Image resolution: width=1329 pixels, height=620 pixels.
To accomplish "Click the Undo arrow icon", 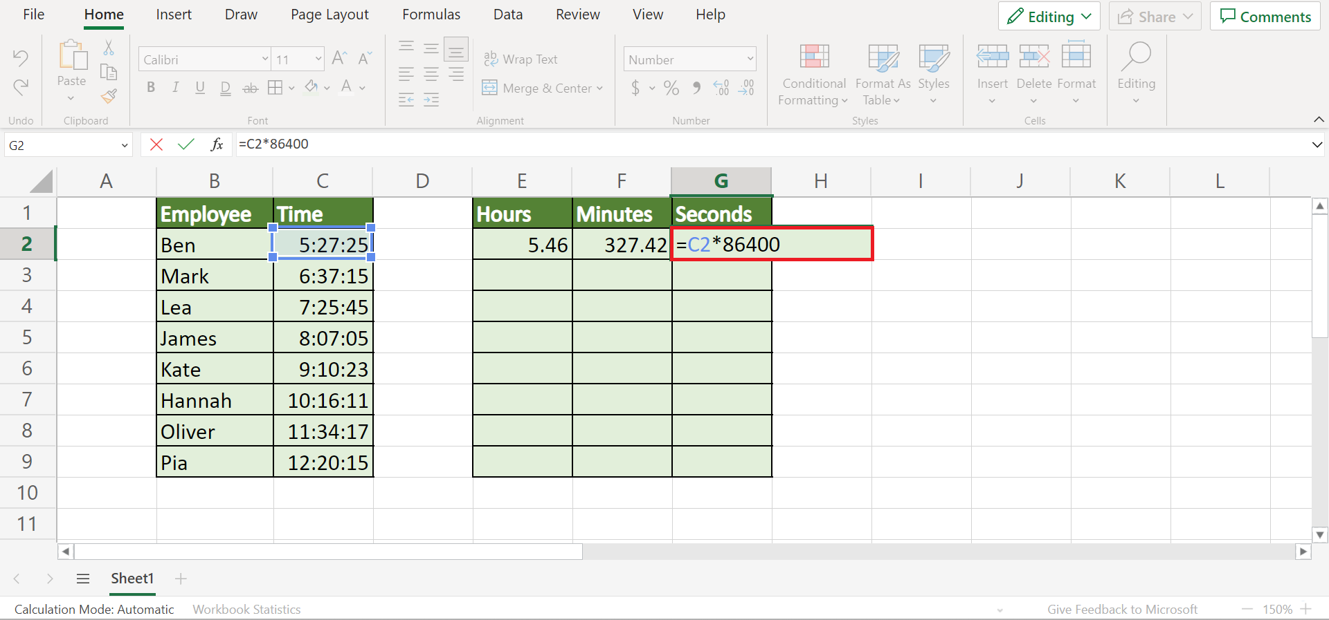I will (x=21, y=58).
